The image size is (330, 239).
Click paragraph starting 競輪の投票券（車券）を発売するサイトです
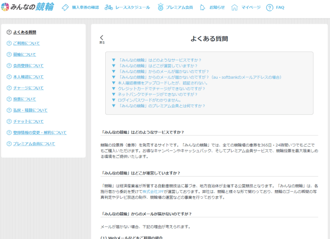[x=209, y=151]
